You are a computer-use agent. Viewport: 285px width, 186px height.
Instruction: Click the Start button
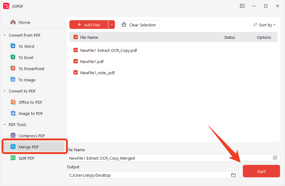(x=261, y=171)
